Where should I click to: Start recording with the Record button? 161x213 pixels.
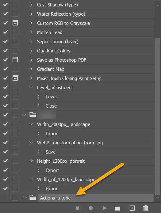(x=91, y=208)
